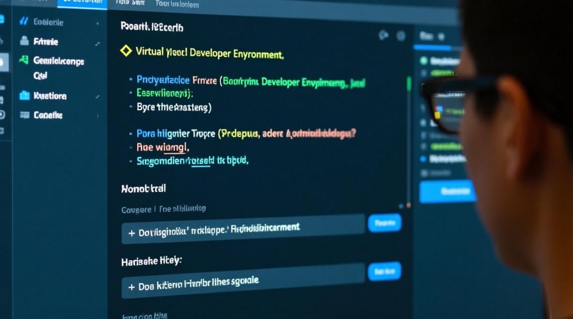573x319 pixels.
Task: Click the round icon at main panel's top-right corner
Action: (401, 36)
